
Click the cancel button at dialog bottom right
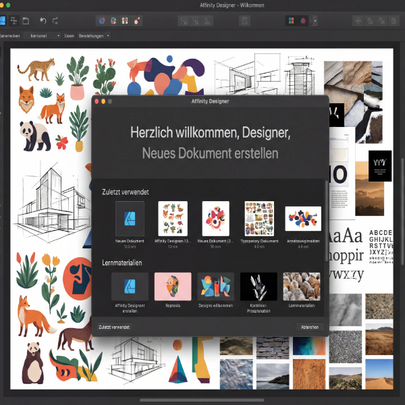(x=310, y=327)
